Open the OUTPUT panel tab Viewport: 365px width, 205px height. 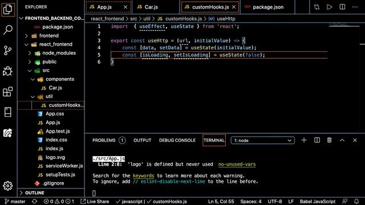click(142, 140)
